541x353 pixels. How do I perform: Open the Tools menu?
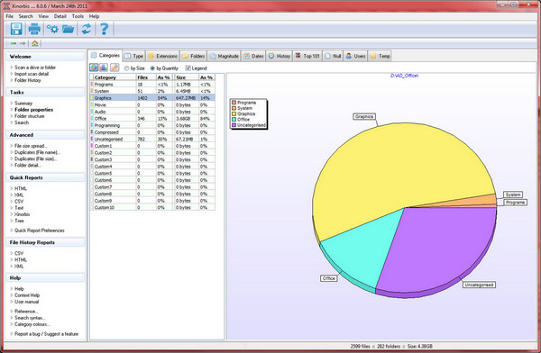pos(78,16)
